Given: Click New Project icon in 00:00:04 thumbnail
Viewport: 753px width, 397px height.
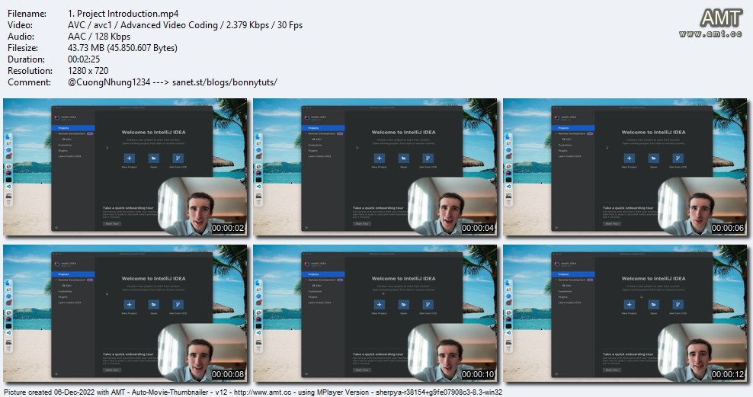Looking at the screenshot, I should [x=380, y=158].
